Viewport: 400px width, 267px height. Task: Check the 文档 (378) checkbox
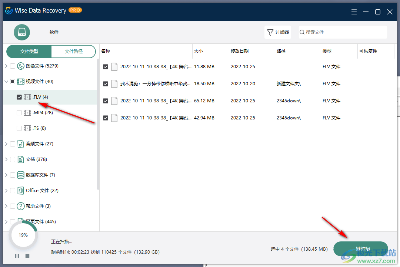click(13, 159)
